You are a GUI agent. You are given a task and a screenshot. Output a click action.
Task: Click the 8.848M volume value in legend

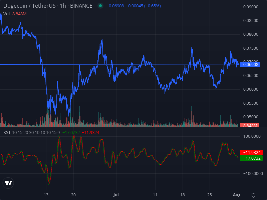(19, 14)
